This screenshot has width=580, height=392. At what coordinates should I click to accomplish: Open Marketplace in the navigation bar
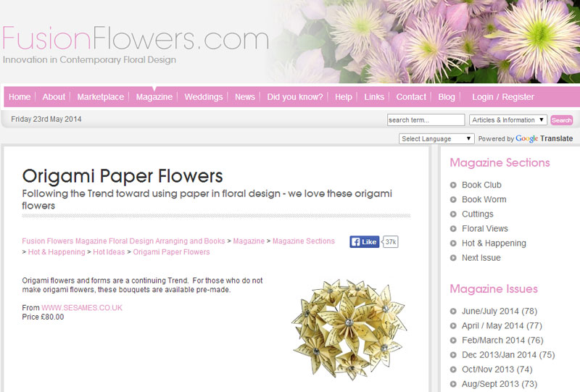point(101,97)
